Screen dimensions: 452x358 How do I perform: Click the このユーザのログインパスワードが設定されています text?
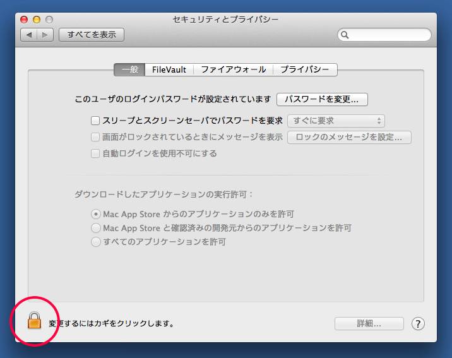click(173, 100)
